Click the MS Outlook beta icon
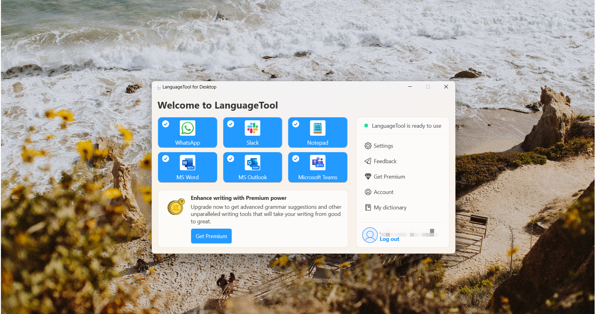Image resolution: width=607 pixels, height=314 pixels. [x=252, y=163]
